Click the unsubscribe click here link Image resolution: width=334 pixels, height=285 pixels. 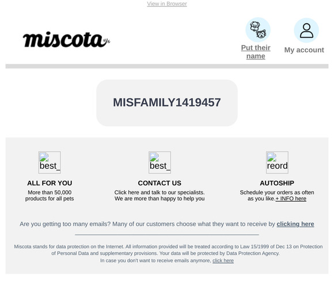click(223, 260)
